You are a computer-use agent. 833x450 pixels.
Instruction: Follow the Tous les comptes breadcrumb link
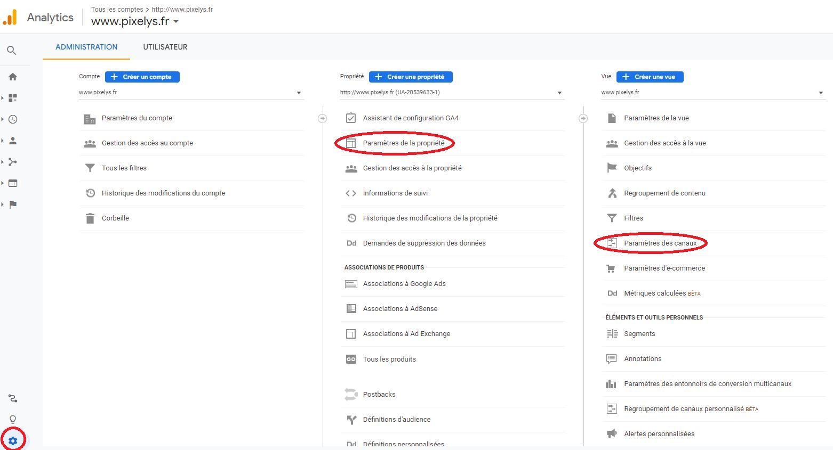(117, 10)
